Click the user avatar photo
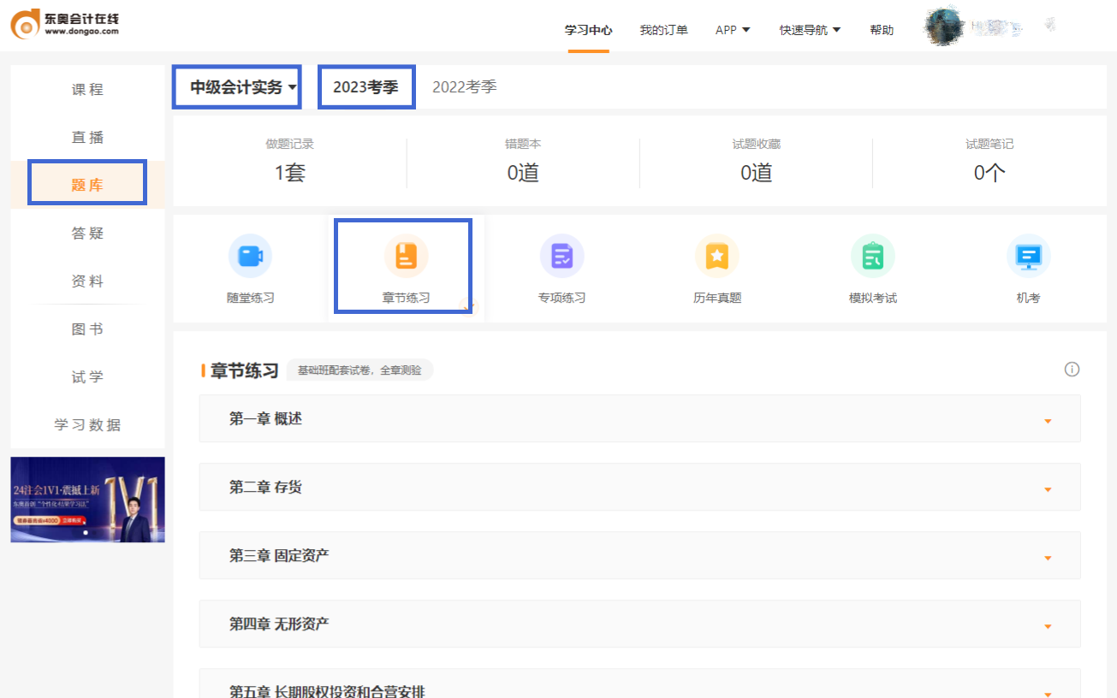Viewport: 1117px width, 698px height. click(x=942, y=26)
